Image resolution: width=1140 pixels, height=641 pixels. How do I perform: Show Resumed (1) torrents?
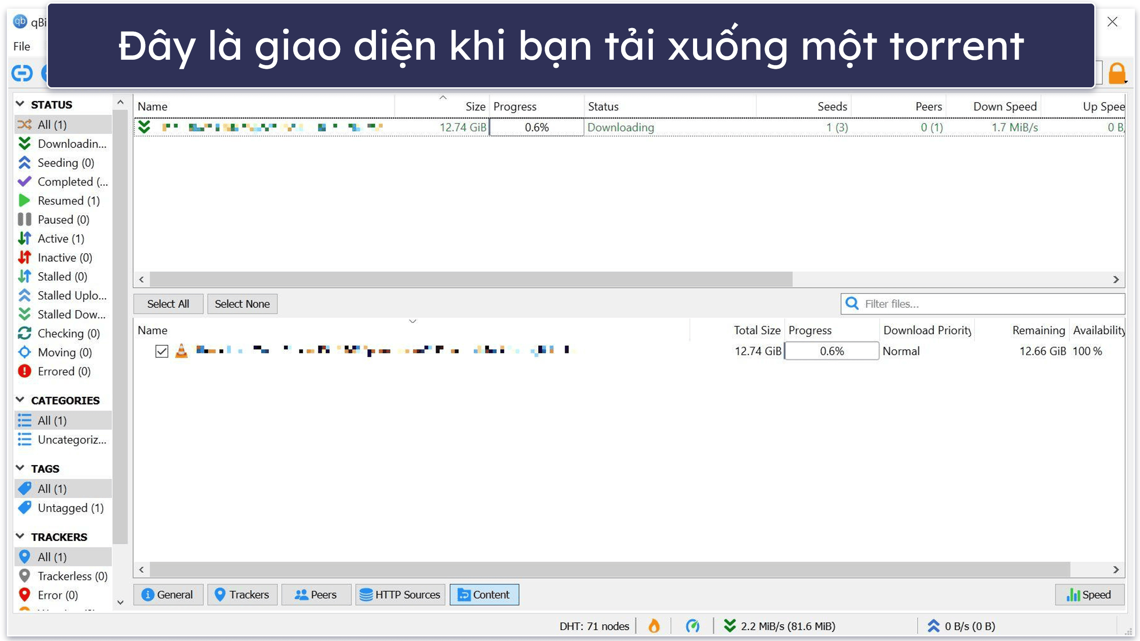click(63, 200)
